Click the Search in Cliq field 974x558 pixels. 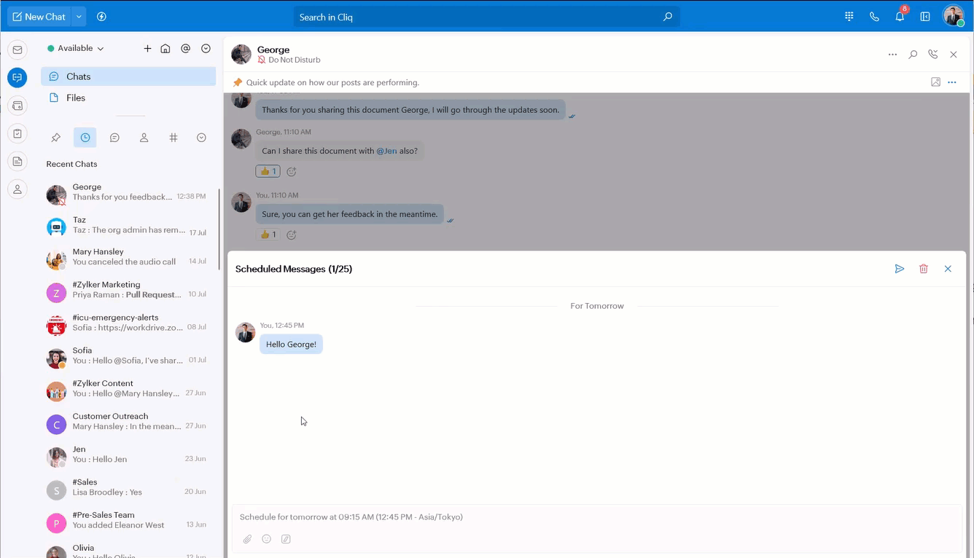coord(486,17)
